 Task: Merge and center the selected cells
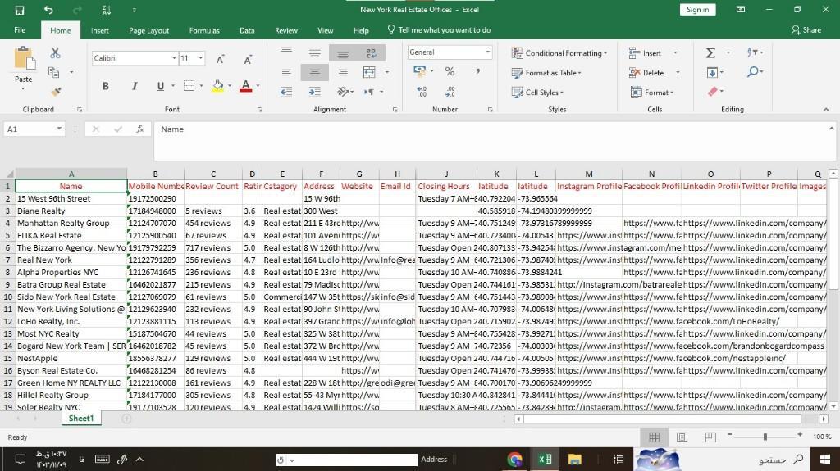coord(369,72)
